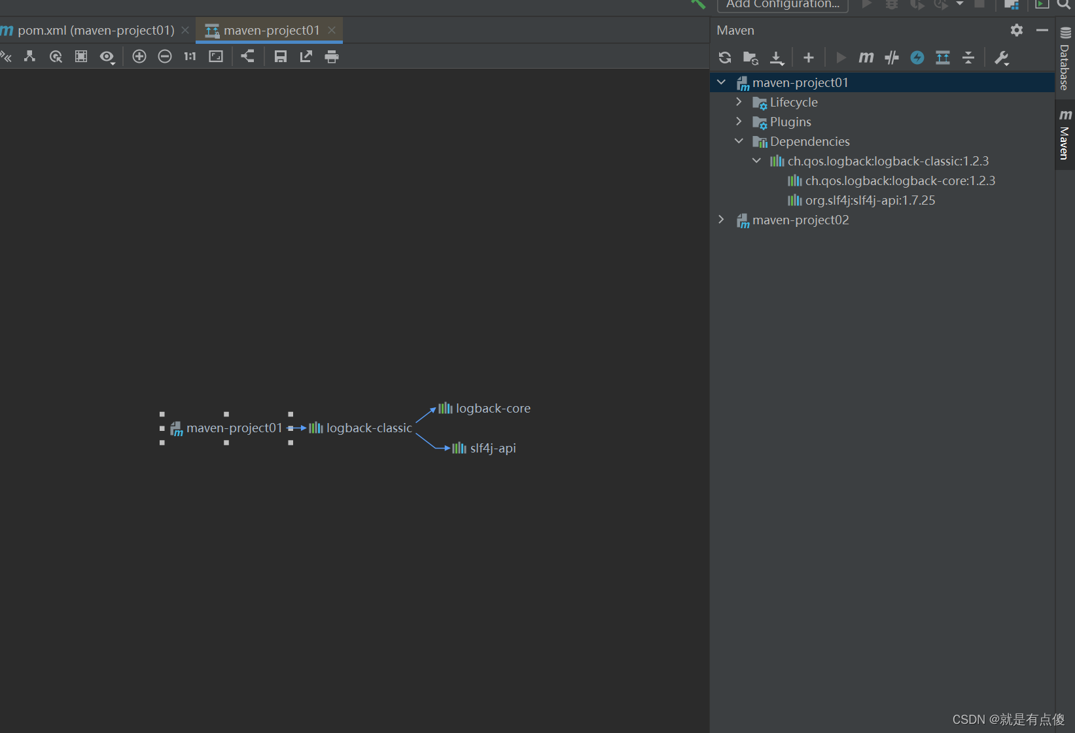1075x733 pixels.
Task: Select maven-project01 in Maven tree
Action: [800, 82]
